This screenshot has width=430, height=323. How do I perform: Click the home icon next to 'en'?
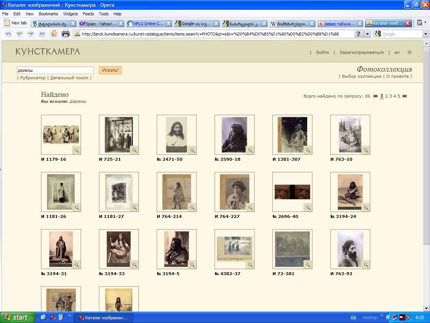pos(409,52)
